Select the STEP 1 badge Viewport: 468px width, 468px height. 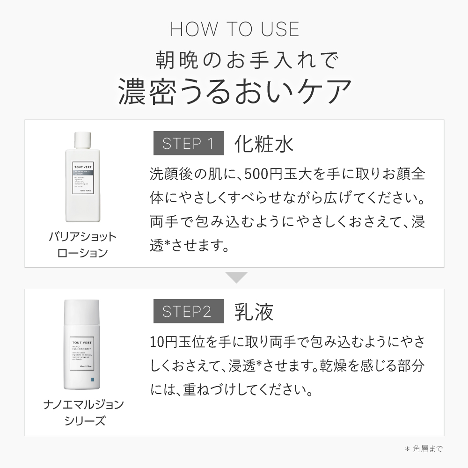pos(189,143)
